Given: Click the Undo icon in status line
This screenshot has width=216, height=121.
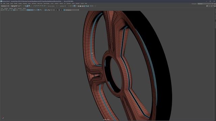Looking at the screenshot, I should (18, 6).
